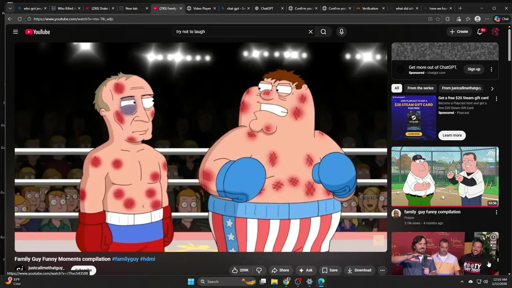Click the address bar URL
This screenshot has width=512, height=288.
(x=74, y=19)
